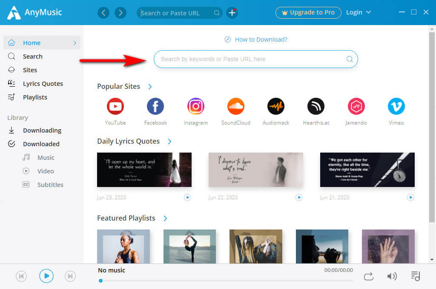Open the "We got each other" quote card
Viewport: 436px width, 289px height.
tap(367, 170)
